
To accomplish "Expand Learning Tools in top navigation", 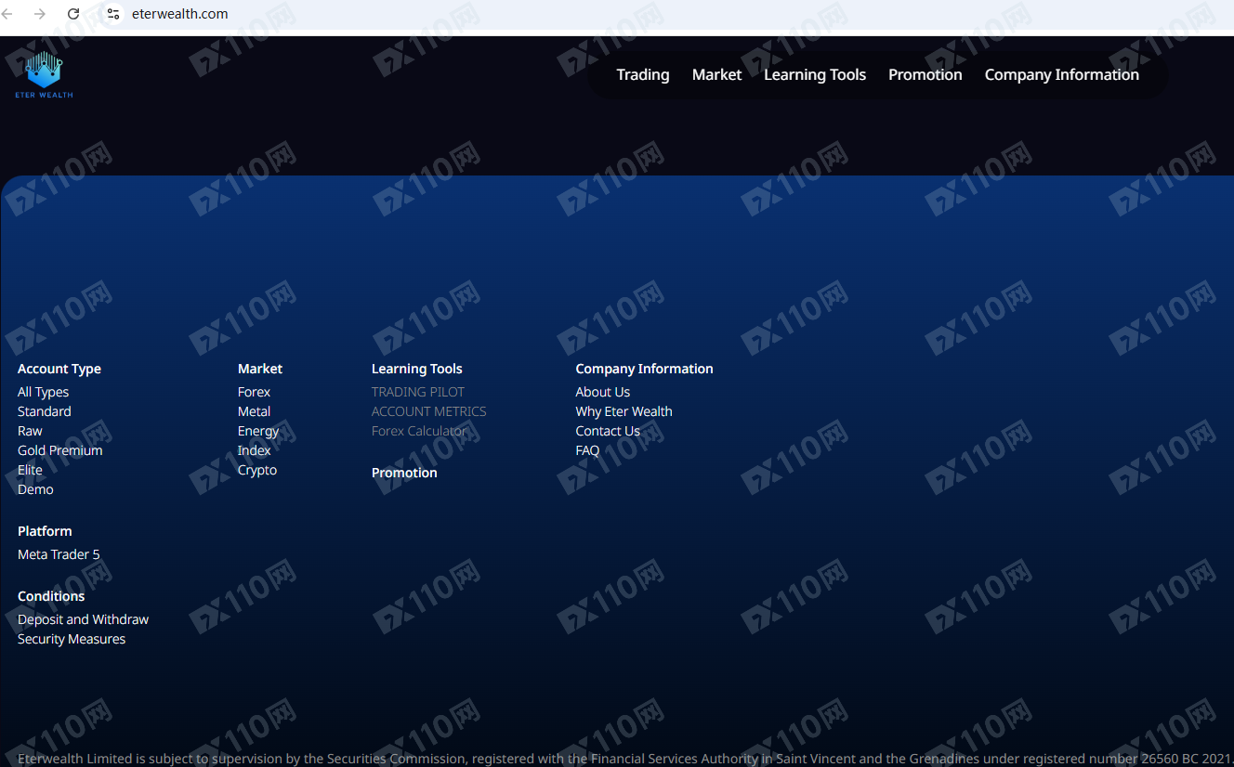I will (814, 74).
